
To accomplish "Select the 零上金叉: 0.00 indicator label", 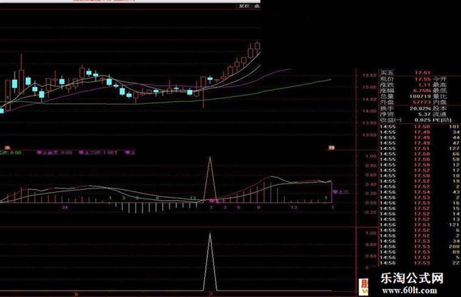I will [x=54, y=153].
